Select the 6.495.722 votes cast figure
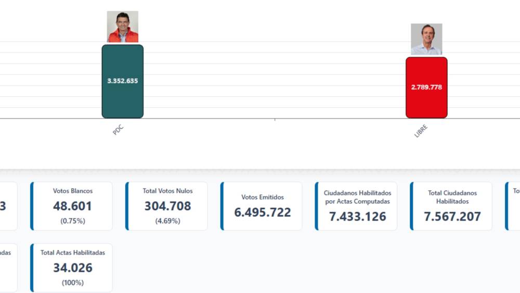Image resolution: width=520 pixels, height=293 pixels. point(263,212)
